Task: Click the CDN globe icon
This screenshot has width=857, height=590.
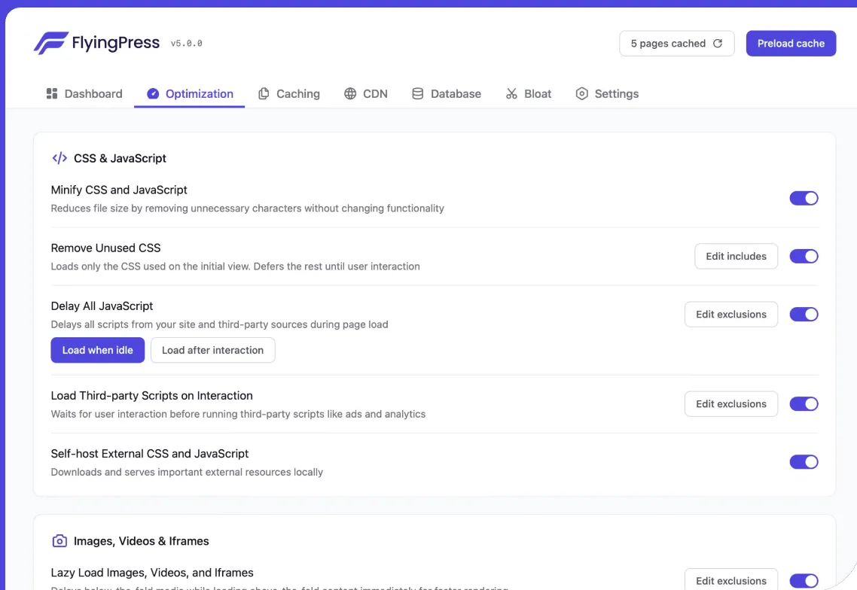Action: (x=350, y=93)
